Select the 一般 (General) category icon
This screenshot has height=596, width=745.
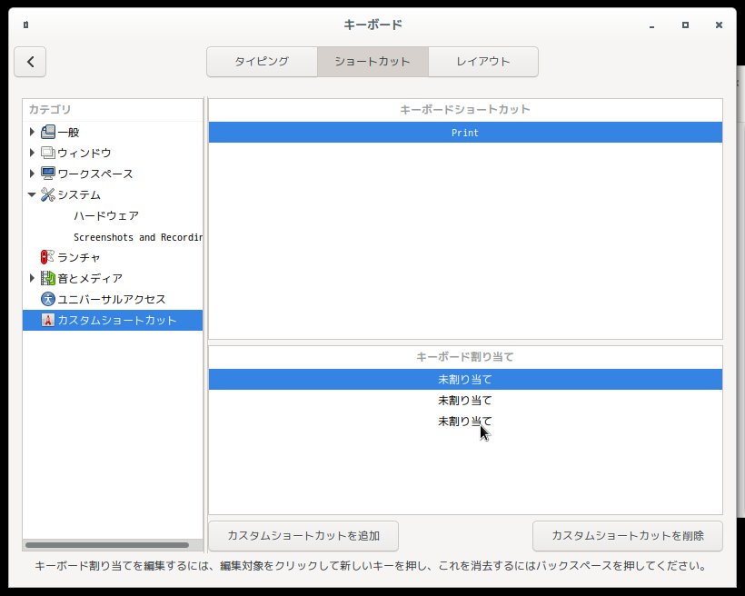(50, 132)
